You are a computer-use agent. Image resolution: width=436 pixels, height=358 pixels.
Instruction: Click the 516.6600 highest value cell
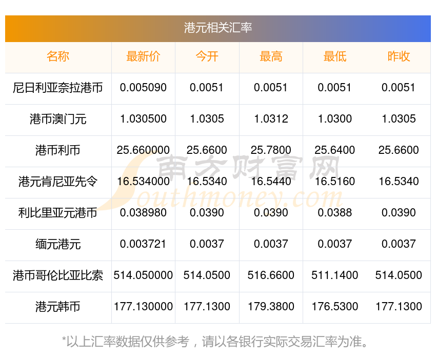pyautogui.click(x=271, y=275)
